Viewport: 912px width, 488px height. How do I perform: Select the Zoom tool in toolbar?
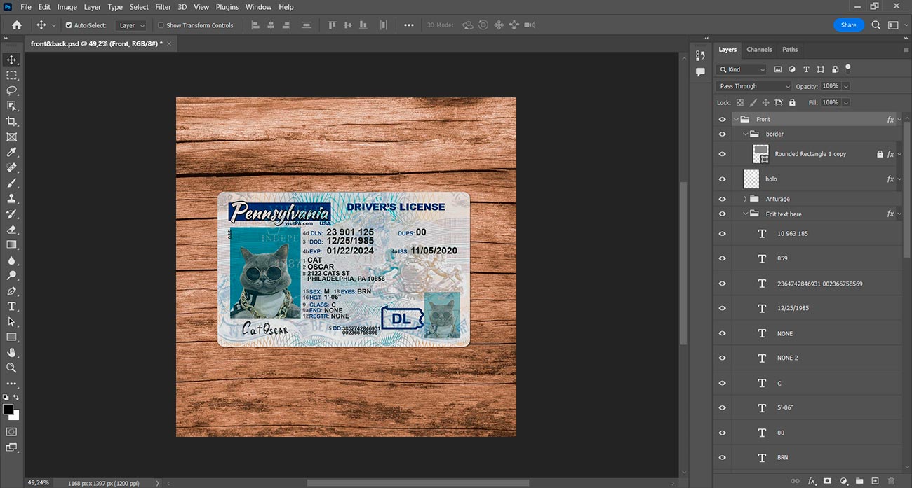[x=11, y=368]
